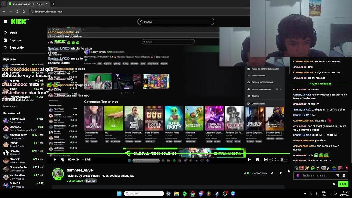Screen dimensions: 352x198
Task: Toggle theater mode icon
Action: (266, 159)
